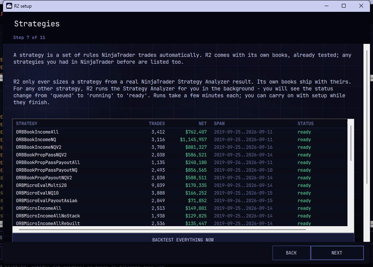Maximize the R2 setup window
The image size is (373, 267).
(x=343, y=6)
